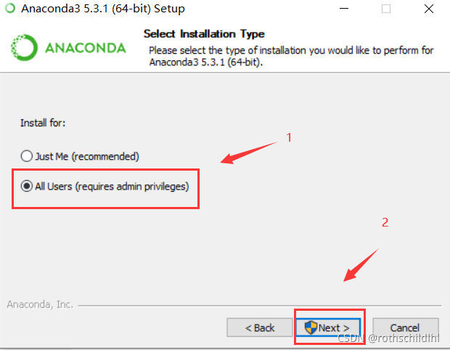Click the "Anaconda3 5.3.1 (64-bit) Setup" title text

(103, 9)
